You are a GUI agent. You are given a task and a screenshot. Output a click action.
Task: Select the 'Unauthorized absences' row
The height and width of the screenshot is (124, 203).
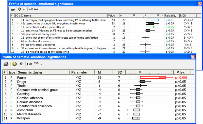(x=98, y=106)
